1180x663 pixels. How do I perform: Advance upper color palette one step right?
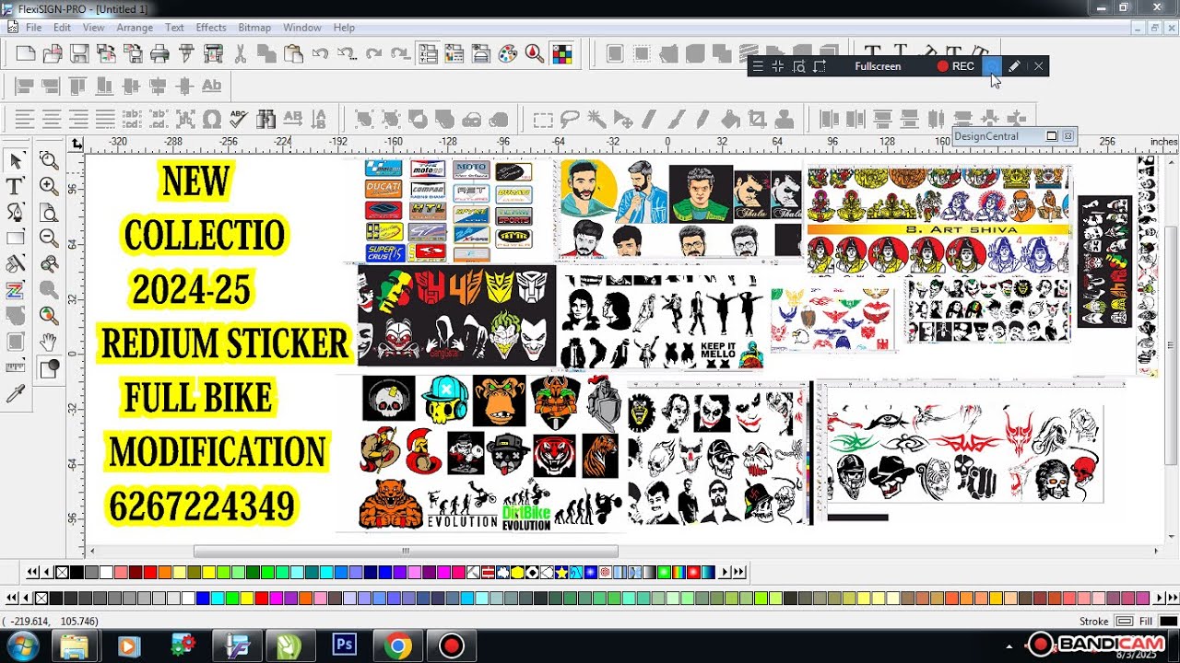click(x=725, y=572)
